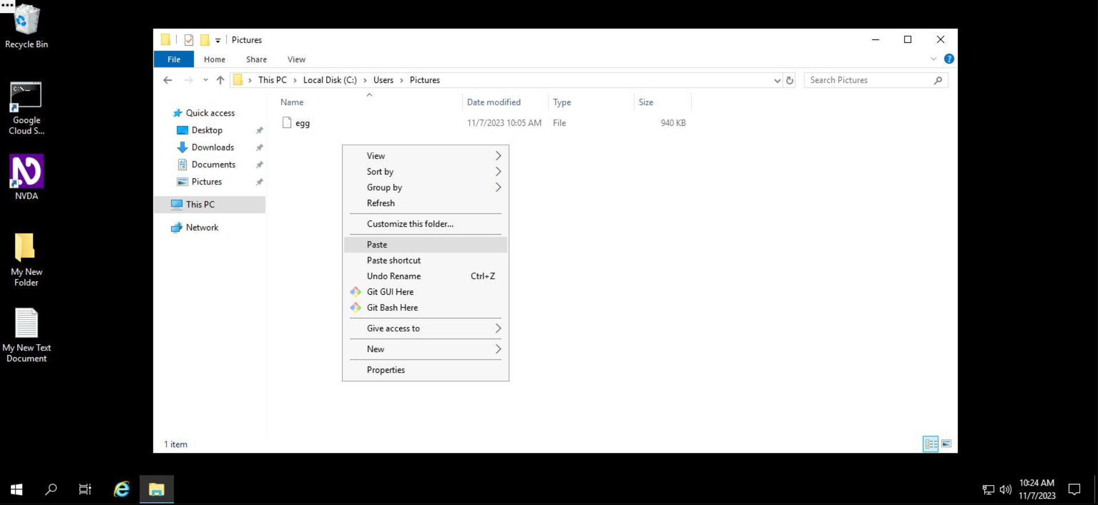Screen dimensions: 1098x505
Task: Switch to Large icons view in status bar
Action: coord(946,444)
